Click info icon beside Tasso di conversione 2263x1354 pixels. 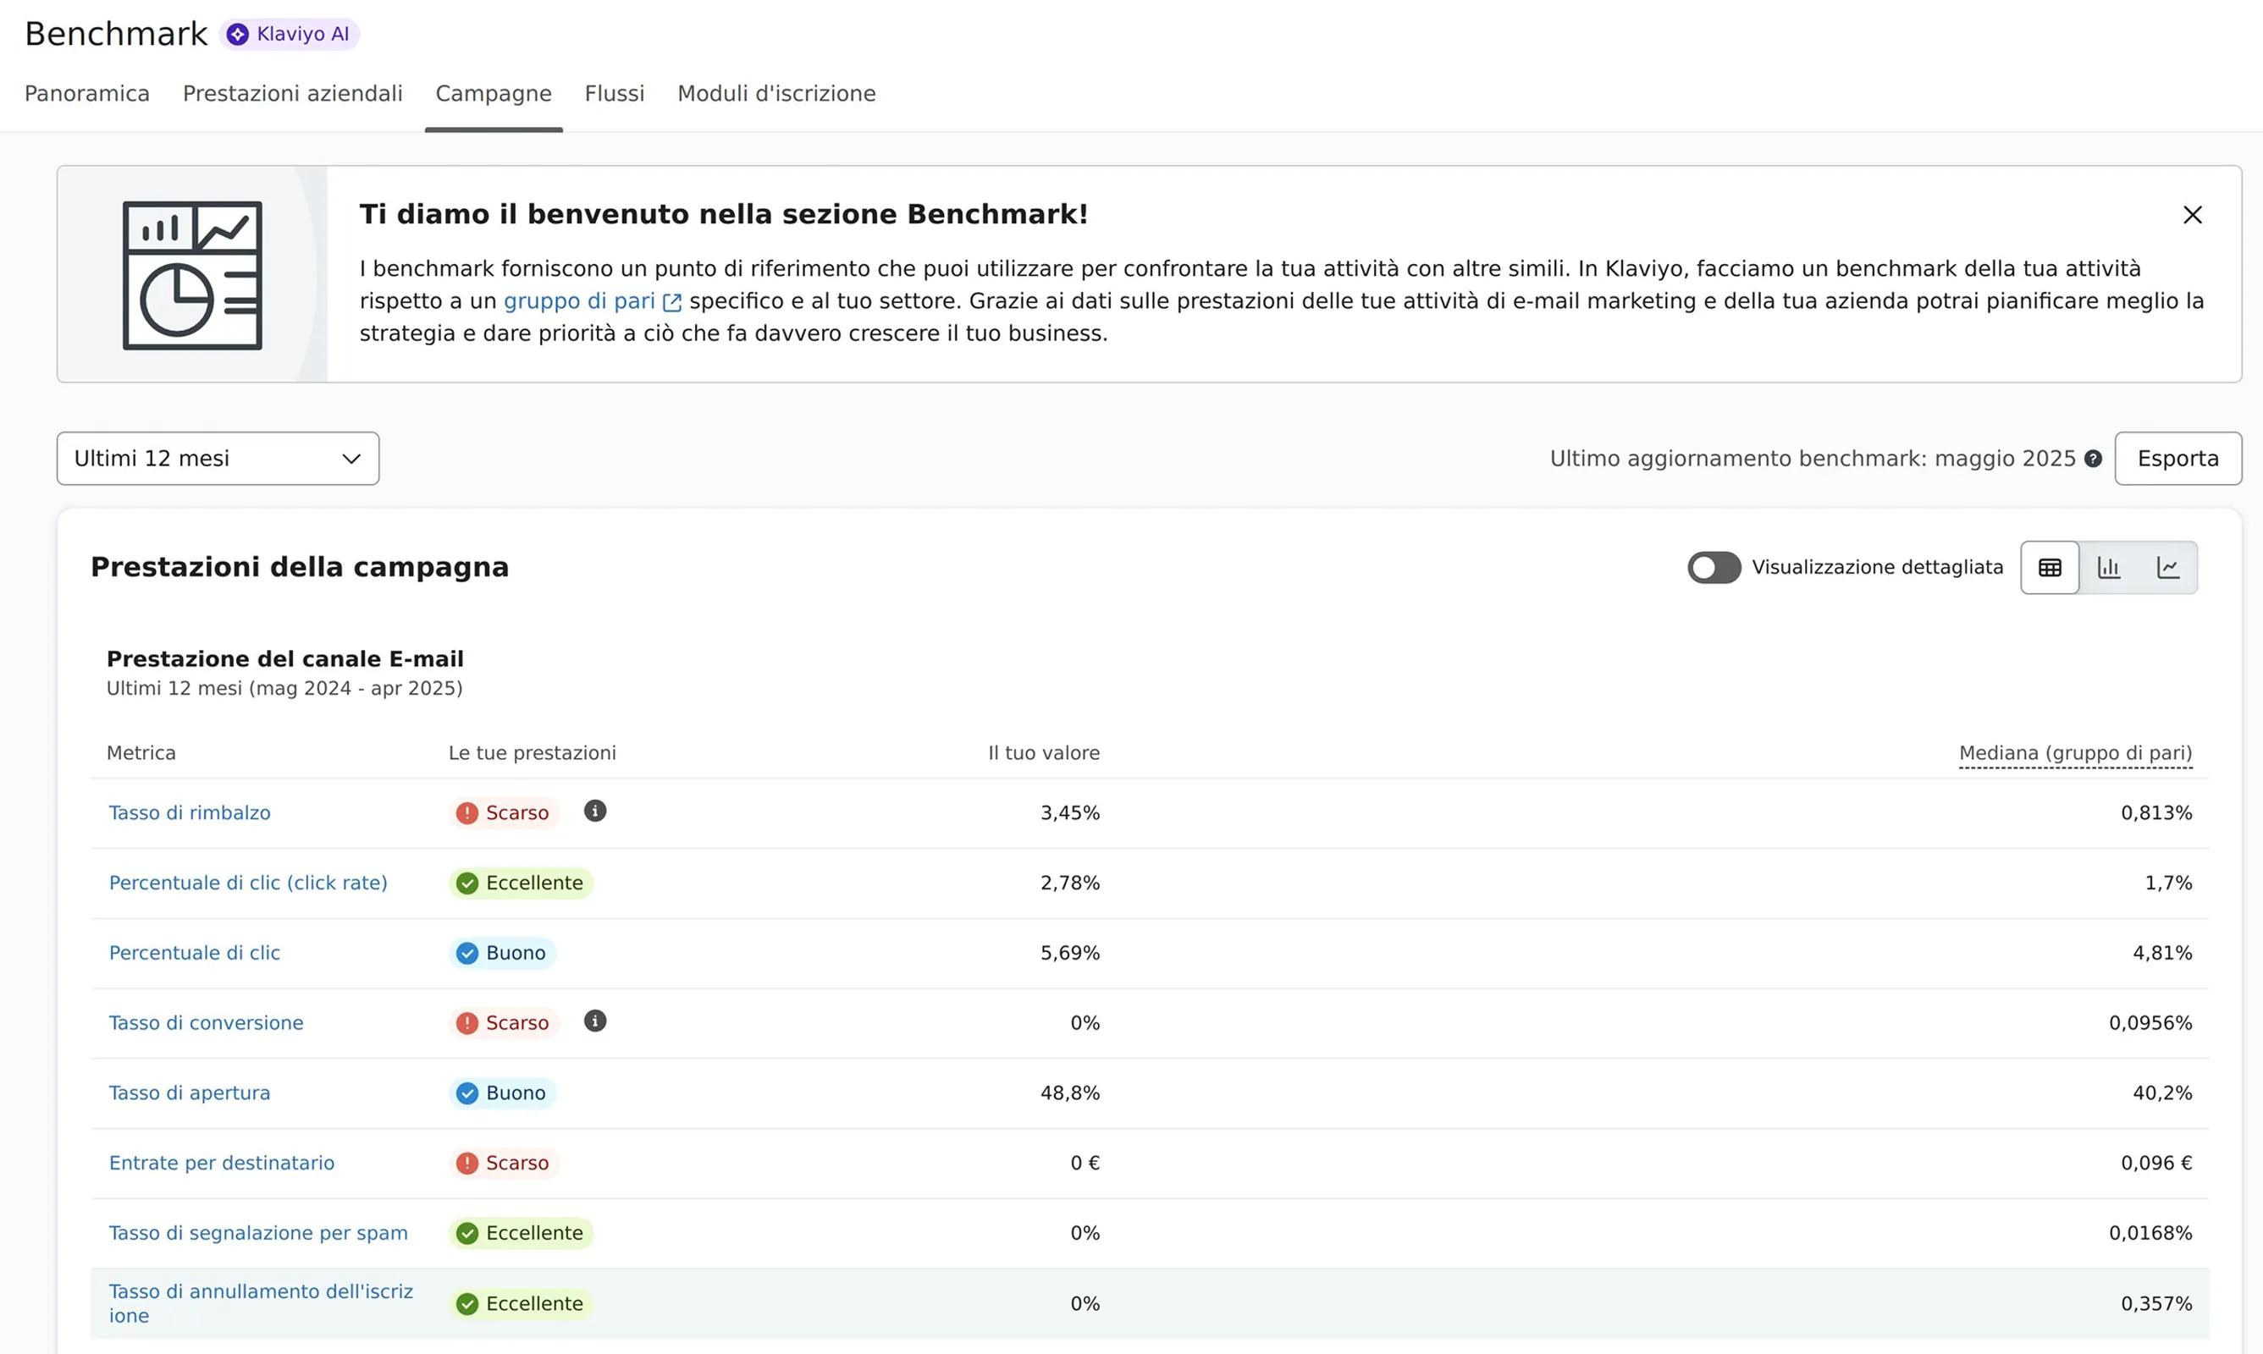tap(595, 1021)
